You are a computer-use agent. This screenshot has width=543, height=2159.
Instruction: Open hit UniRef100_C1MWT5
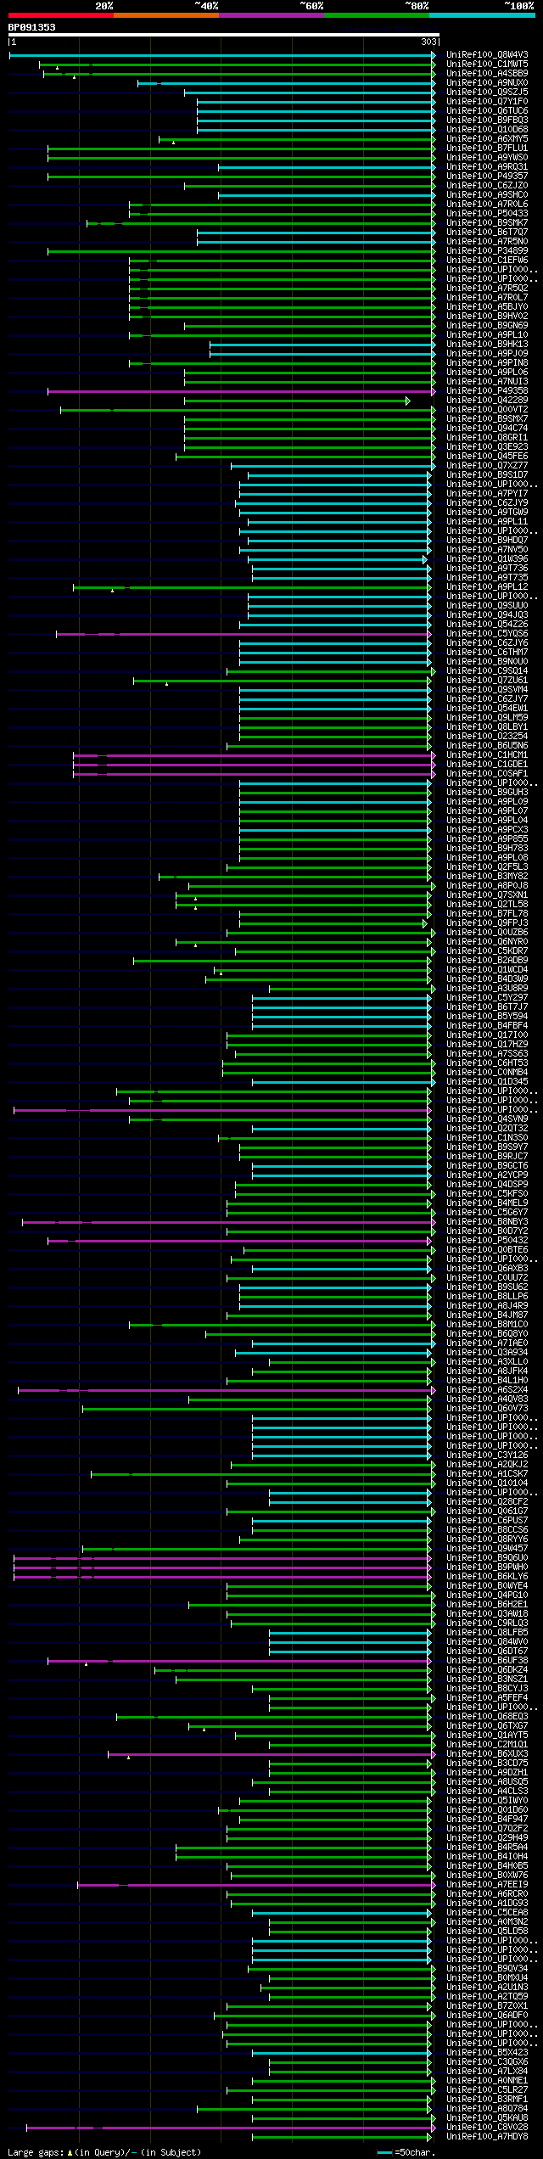point(487,64)
